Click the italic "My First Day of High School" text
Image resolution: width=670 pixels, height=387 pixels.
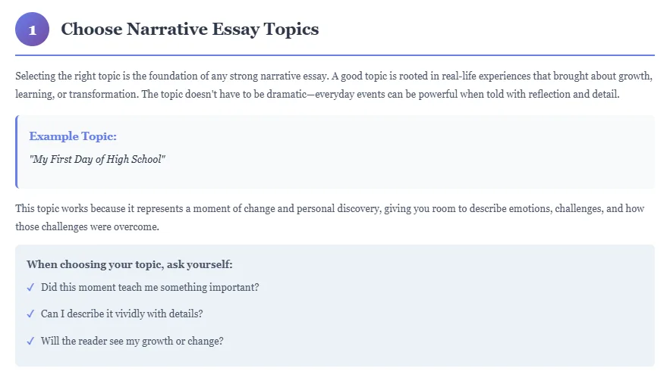point(97,160)
